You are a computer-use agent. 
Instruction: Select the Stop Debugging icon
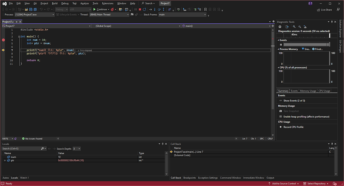(x=140, y=9)
